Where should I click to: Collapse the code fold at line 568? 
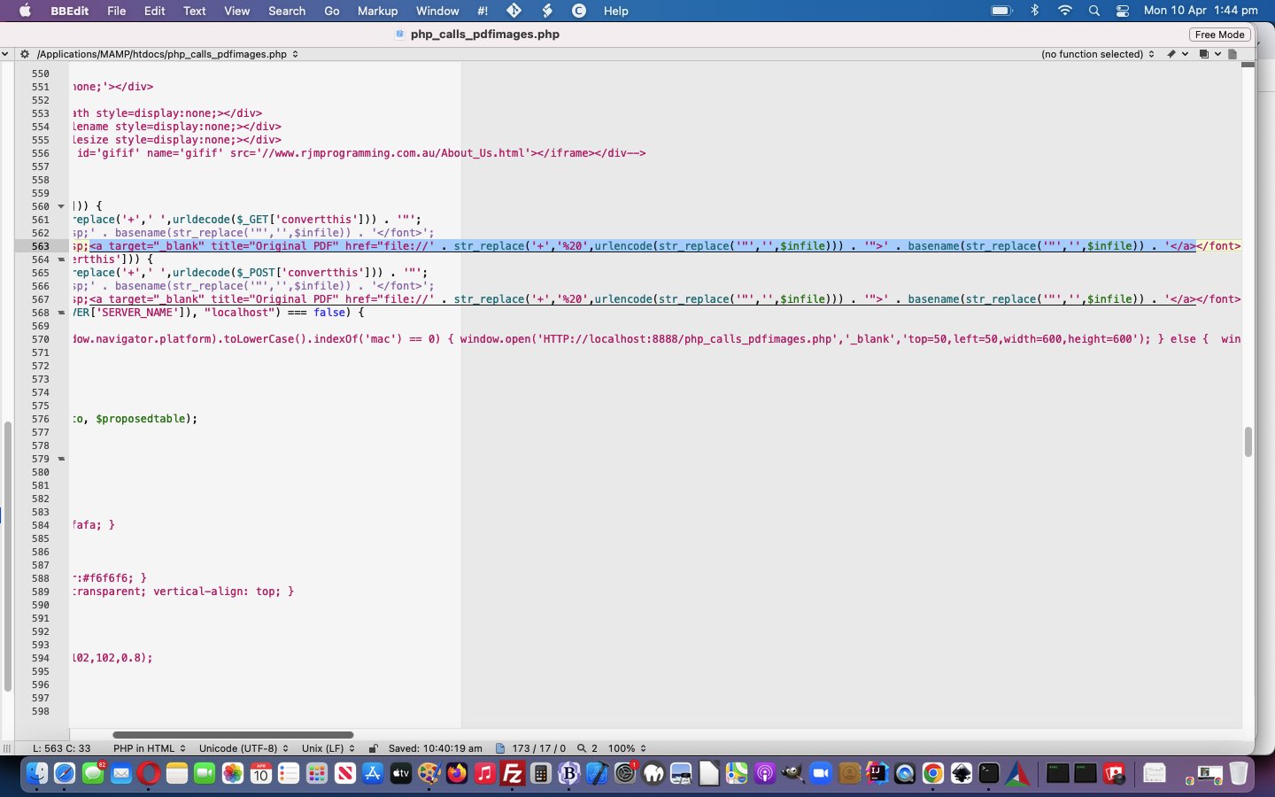coord(61,313)
